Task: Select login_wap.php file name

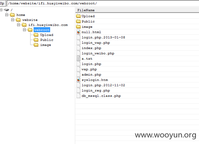Action: click(96, 43)
